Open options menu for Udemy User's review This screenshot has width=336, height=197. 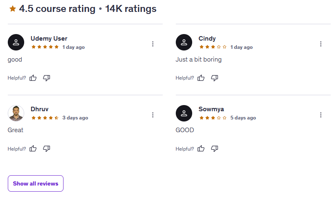coord(153,44)
